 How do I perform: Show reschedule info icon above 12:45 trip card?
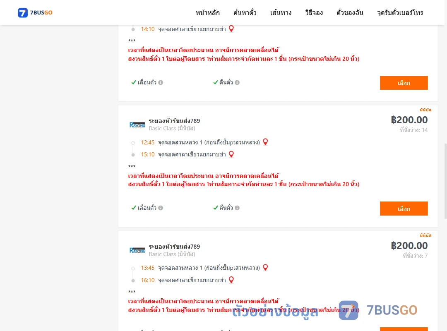tap(161, 82)
